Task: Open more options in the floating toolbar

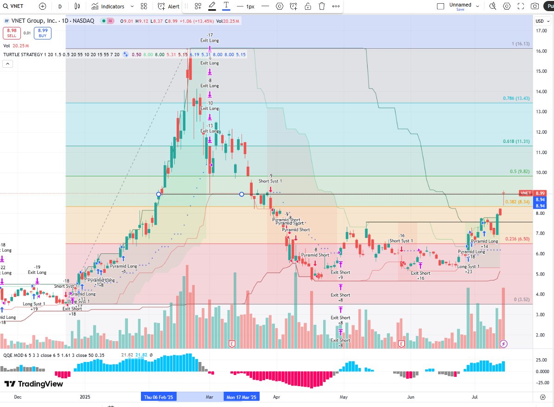Action: (x=336, y=6)
